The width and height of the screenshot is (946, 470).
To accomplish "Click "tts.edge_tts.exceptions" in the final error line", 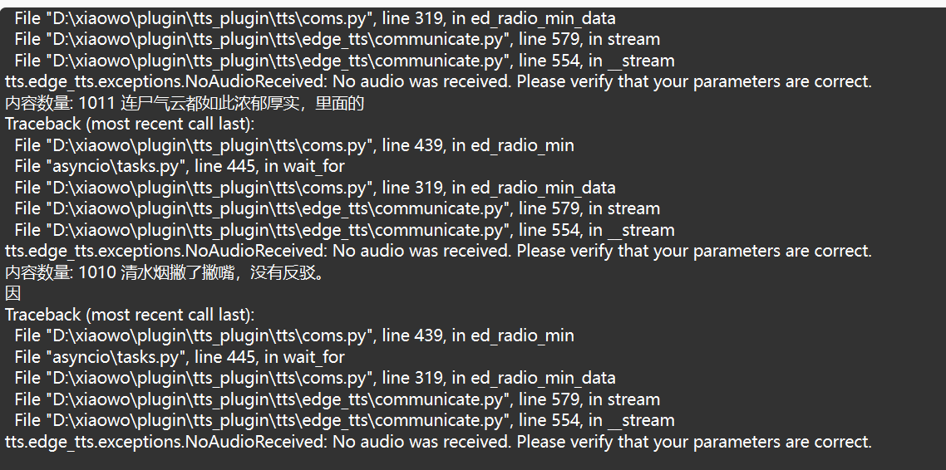I will coord(95,442).
